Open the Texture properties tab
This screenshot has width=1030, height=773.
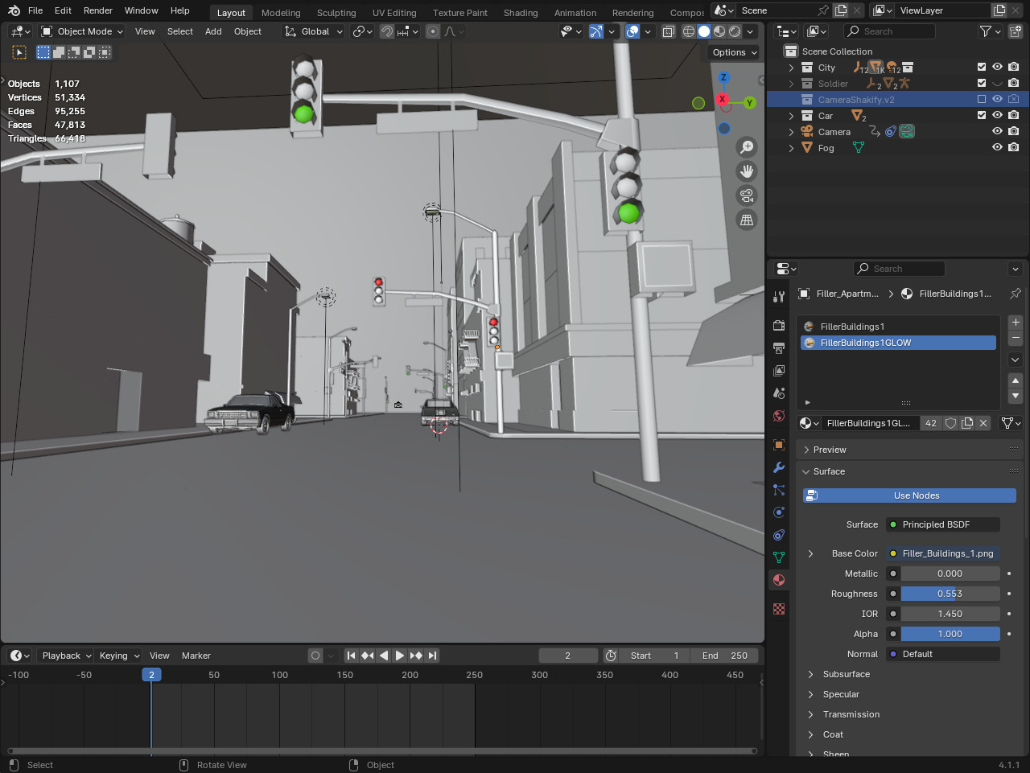pyautogui.click(x=779, y=609)
